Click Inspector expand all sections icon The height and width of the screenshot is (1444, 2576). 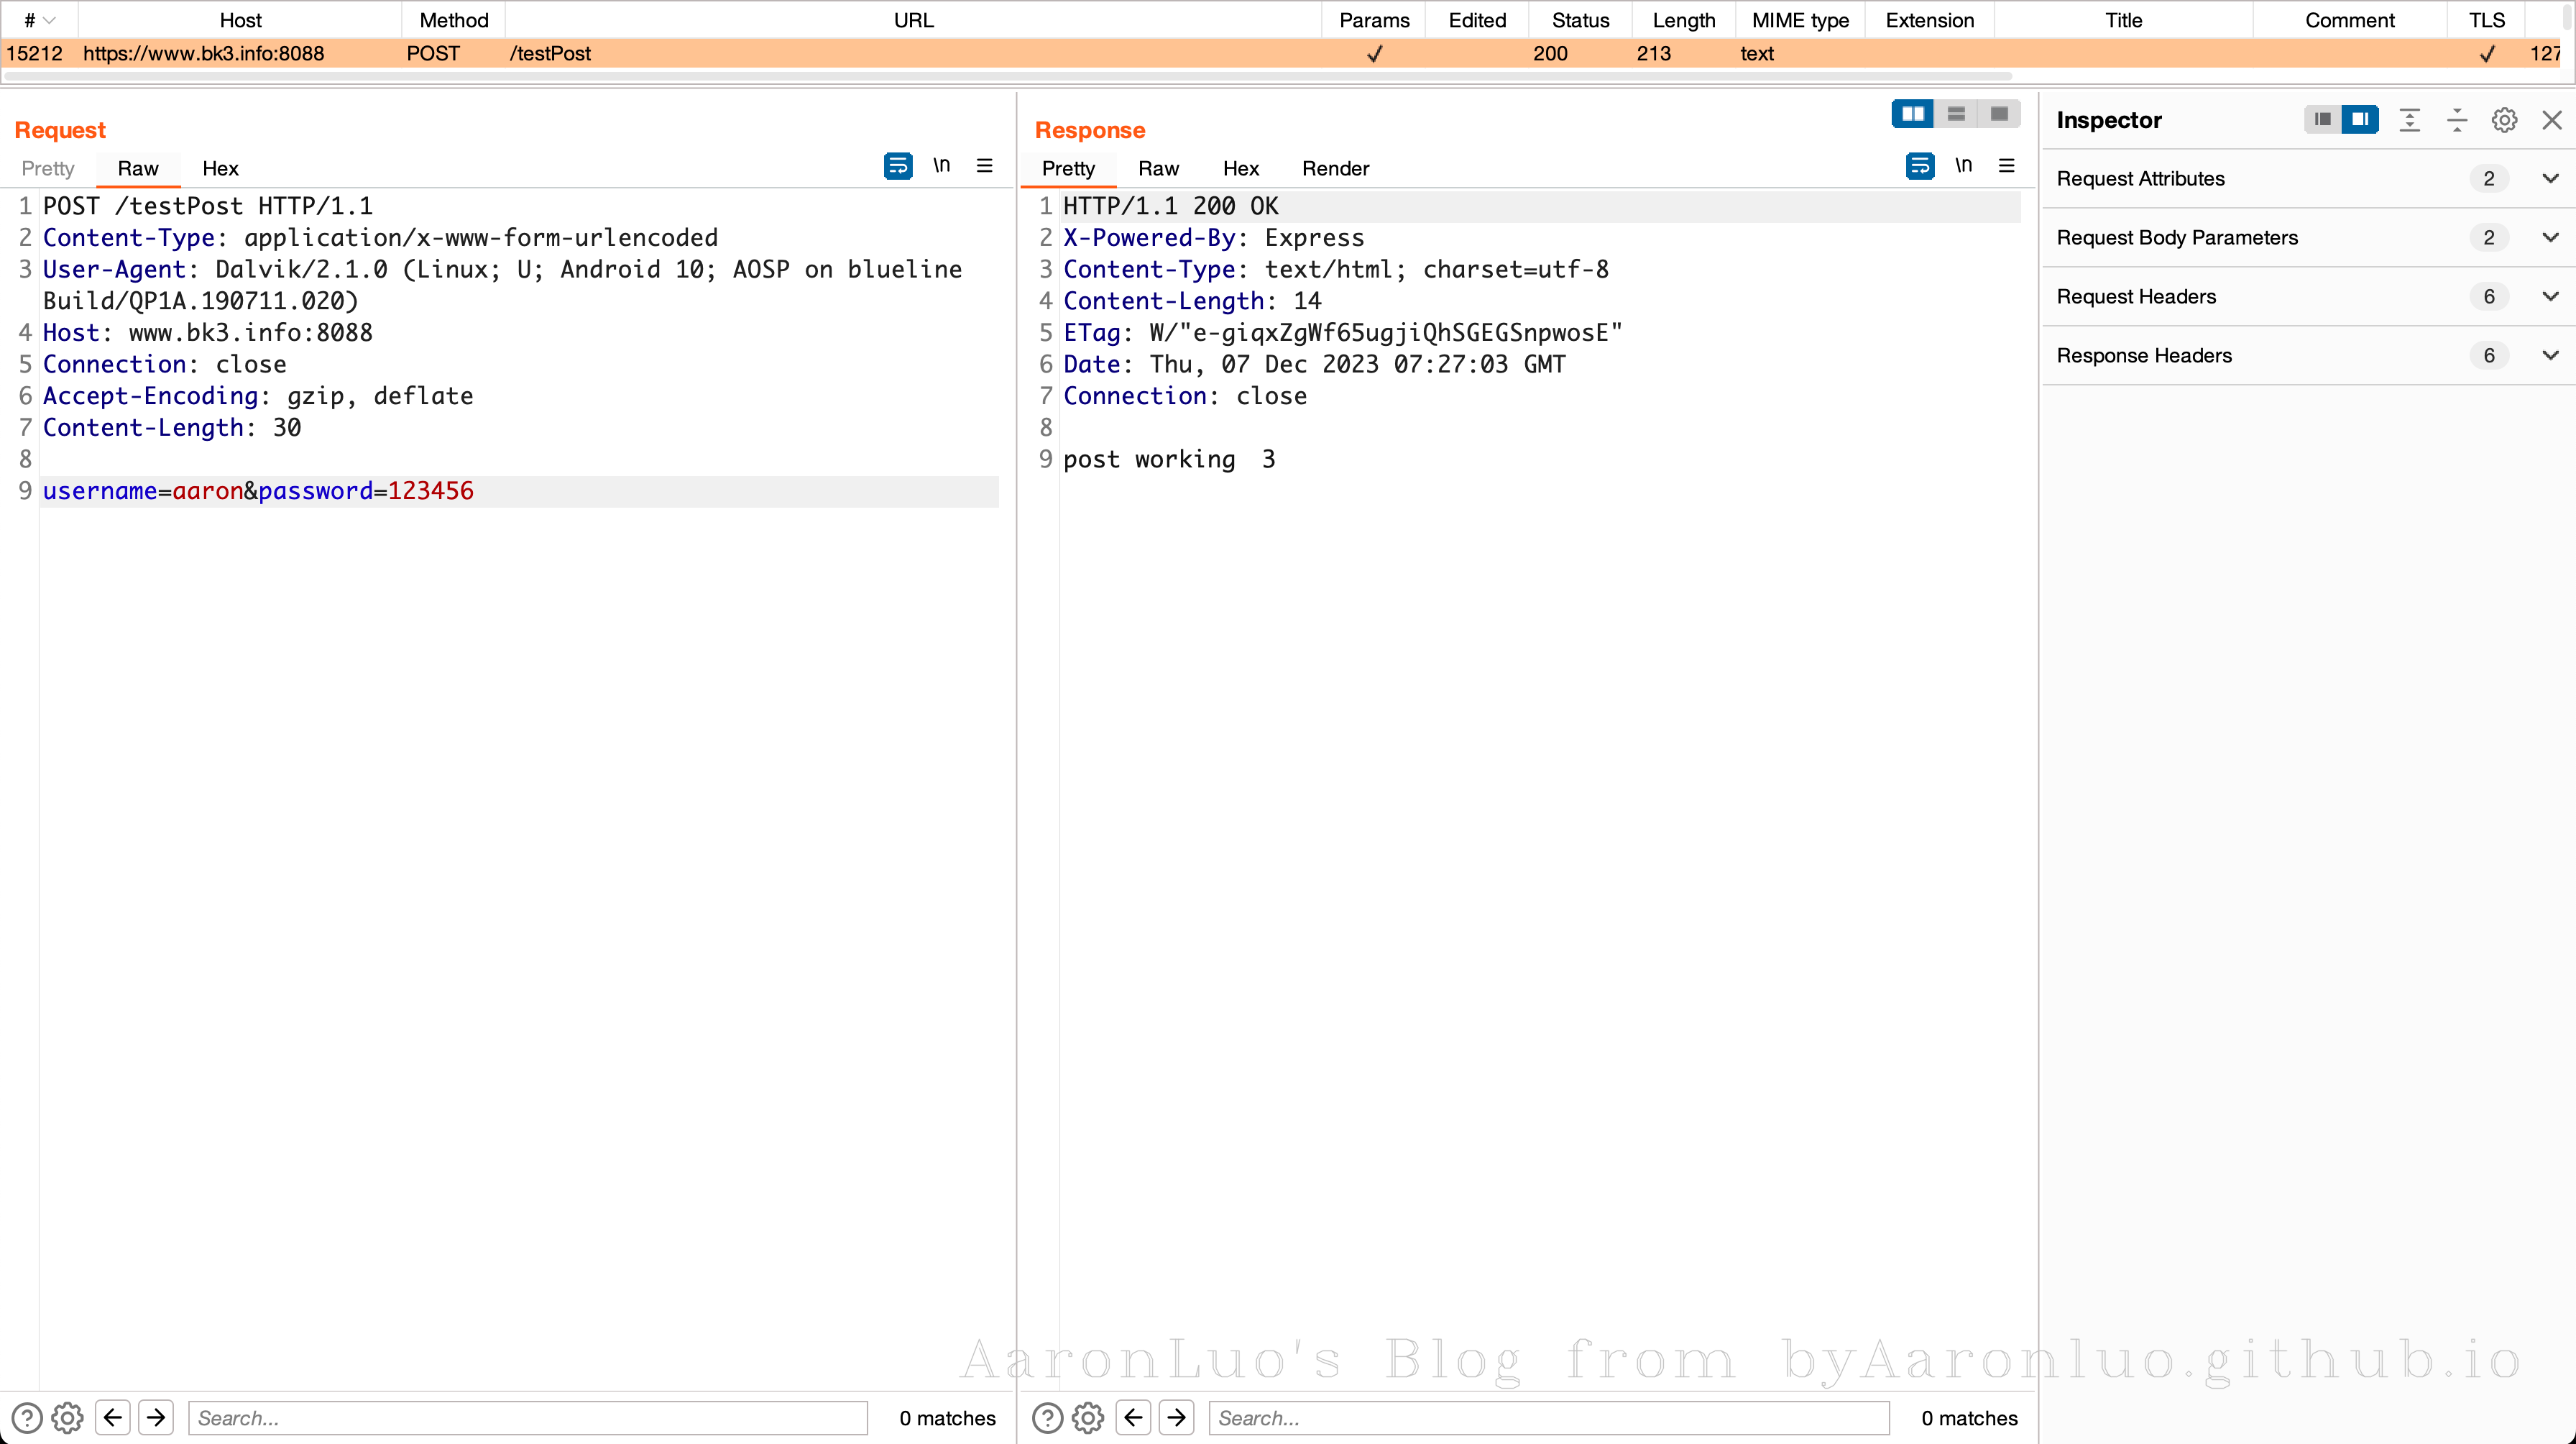coord(2410,120)
